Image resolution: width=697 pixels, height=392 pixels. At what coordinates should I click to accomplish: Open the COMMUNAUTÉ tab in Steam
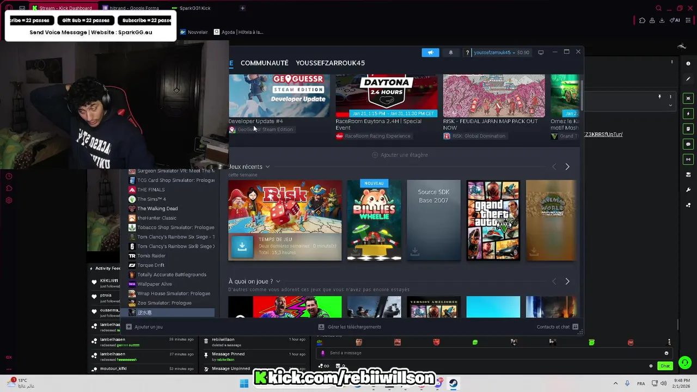point(265,63)
